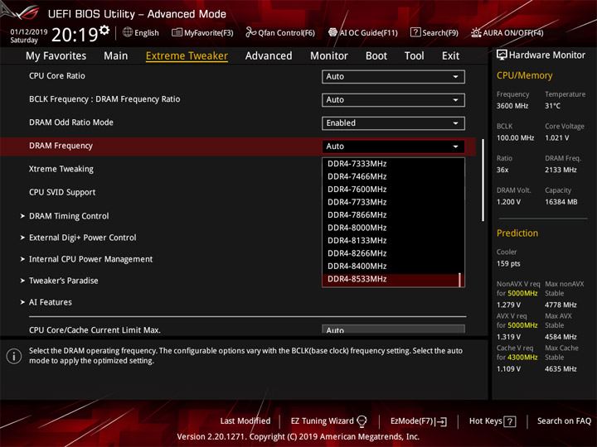Click Cache 4300MHz prediction value
This screenshot has height=447, width=597.
tap(522, 358)
